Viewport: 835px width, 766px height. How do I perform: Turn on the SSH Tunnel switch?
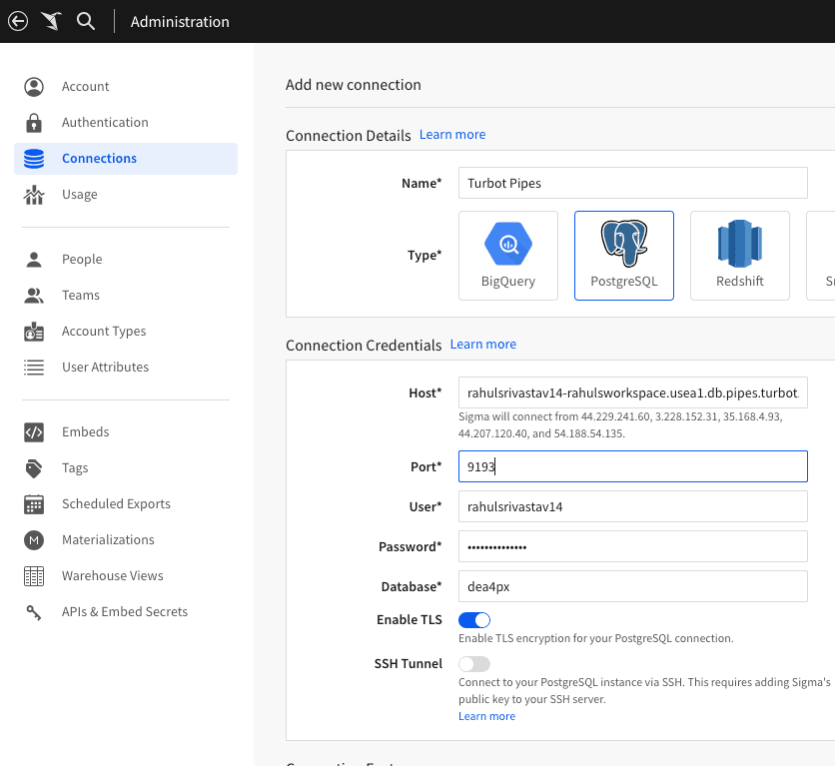pyautogui.click(x=474, y=664)
